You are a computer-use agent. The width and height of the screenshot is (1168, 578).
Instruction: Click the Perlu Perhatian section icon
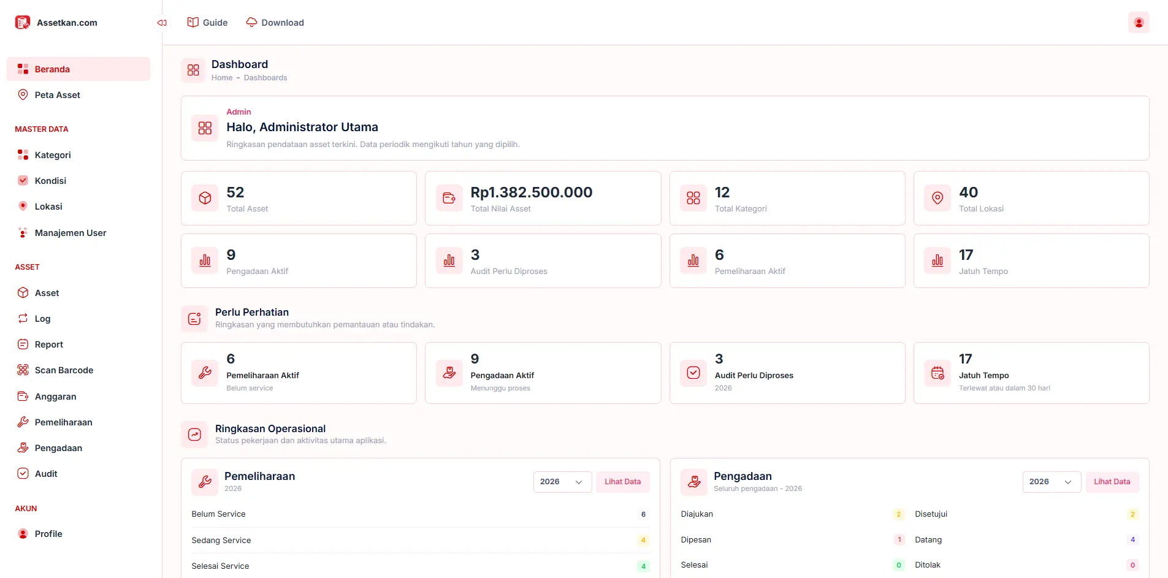194,319
